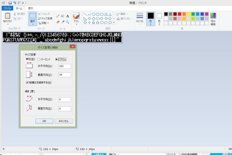Open the Edit colors (色の編集) palette
This screenshot has width=232, height=155.
coord(213,19)
